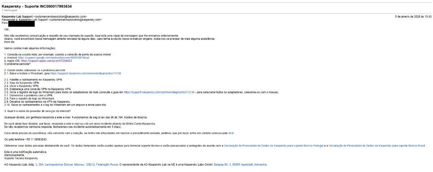Click step '2.5. Estabeleça uma conexão VPN'
This screenshot has height=172, width=433.
(38, 89)
